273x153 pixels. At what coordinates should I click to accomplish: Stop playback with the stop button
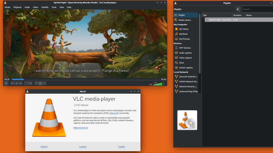[x=16, y=84]
